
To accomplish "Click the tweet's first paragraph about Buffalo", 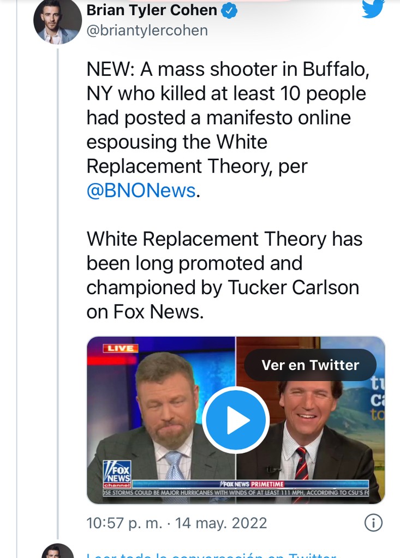I will (225, 130).
